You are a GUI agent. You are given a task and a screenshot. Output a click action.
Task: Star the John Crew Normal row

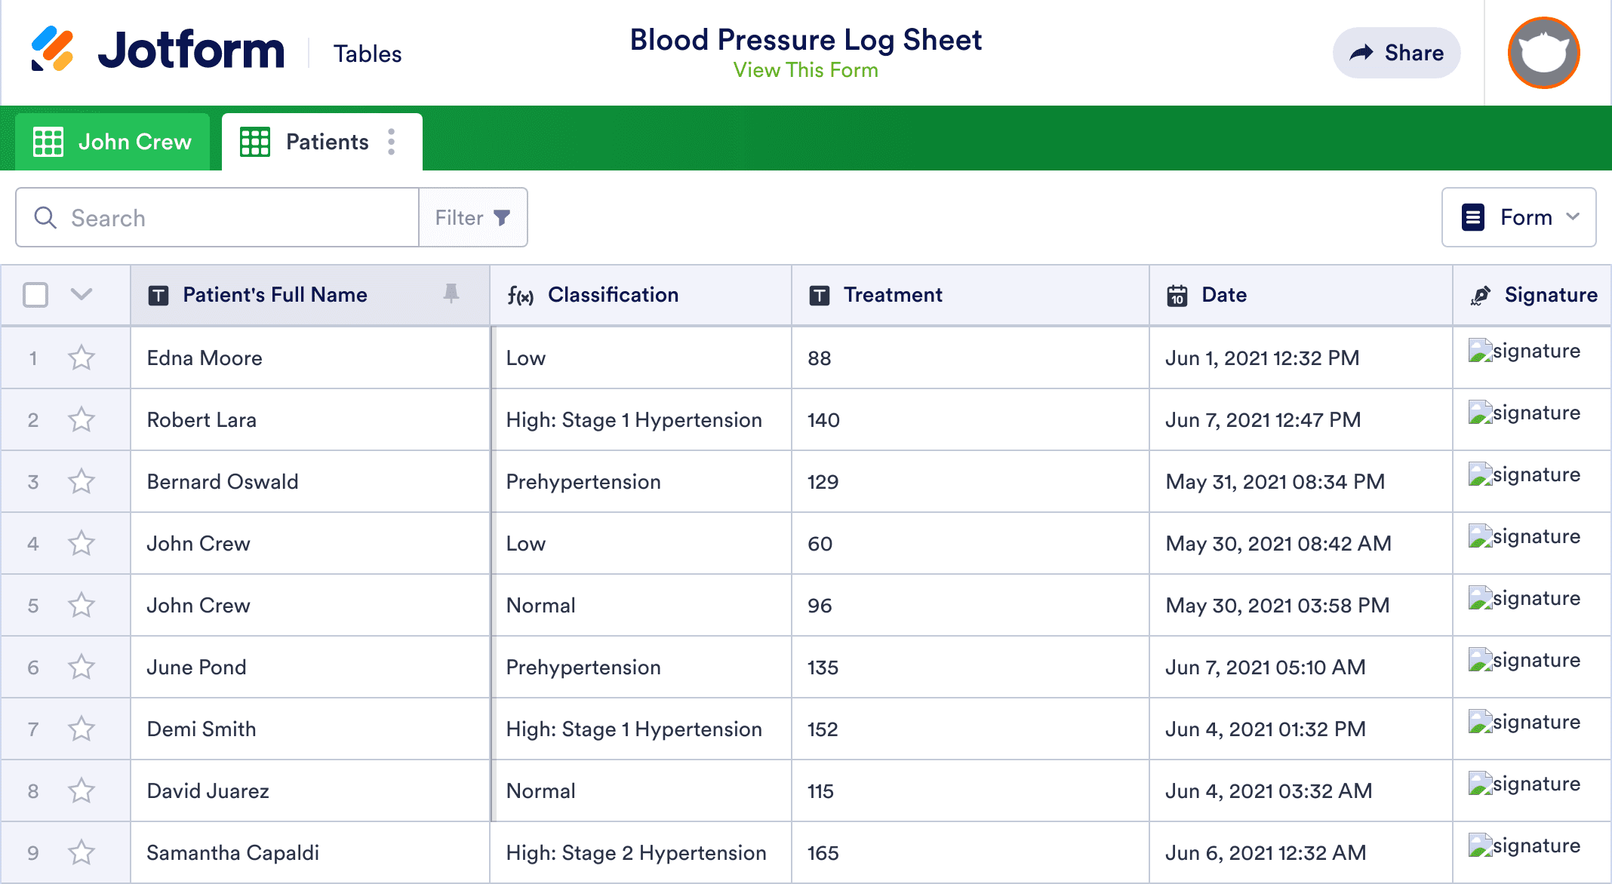point(82,605)
